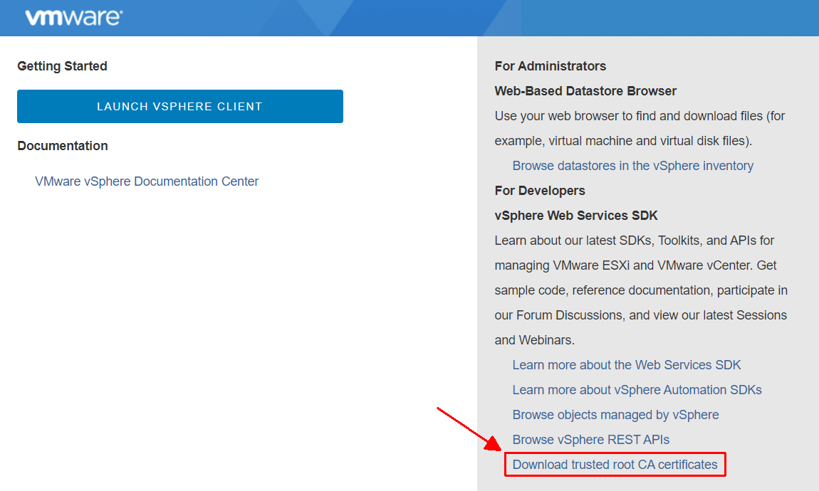The image size is (819, 491).
Task: Browse datastores in the vSphere inventory
Action: 632,165
